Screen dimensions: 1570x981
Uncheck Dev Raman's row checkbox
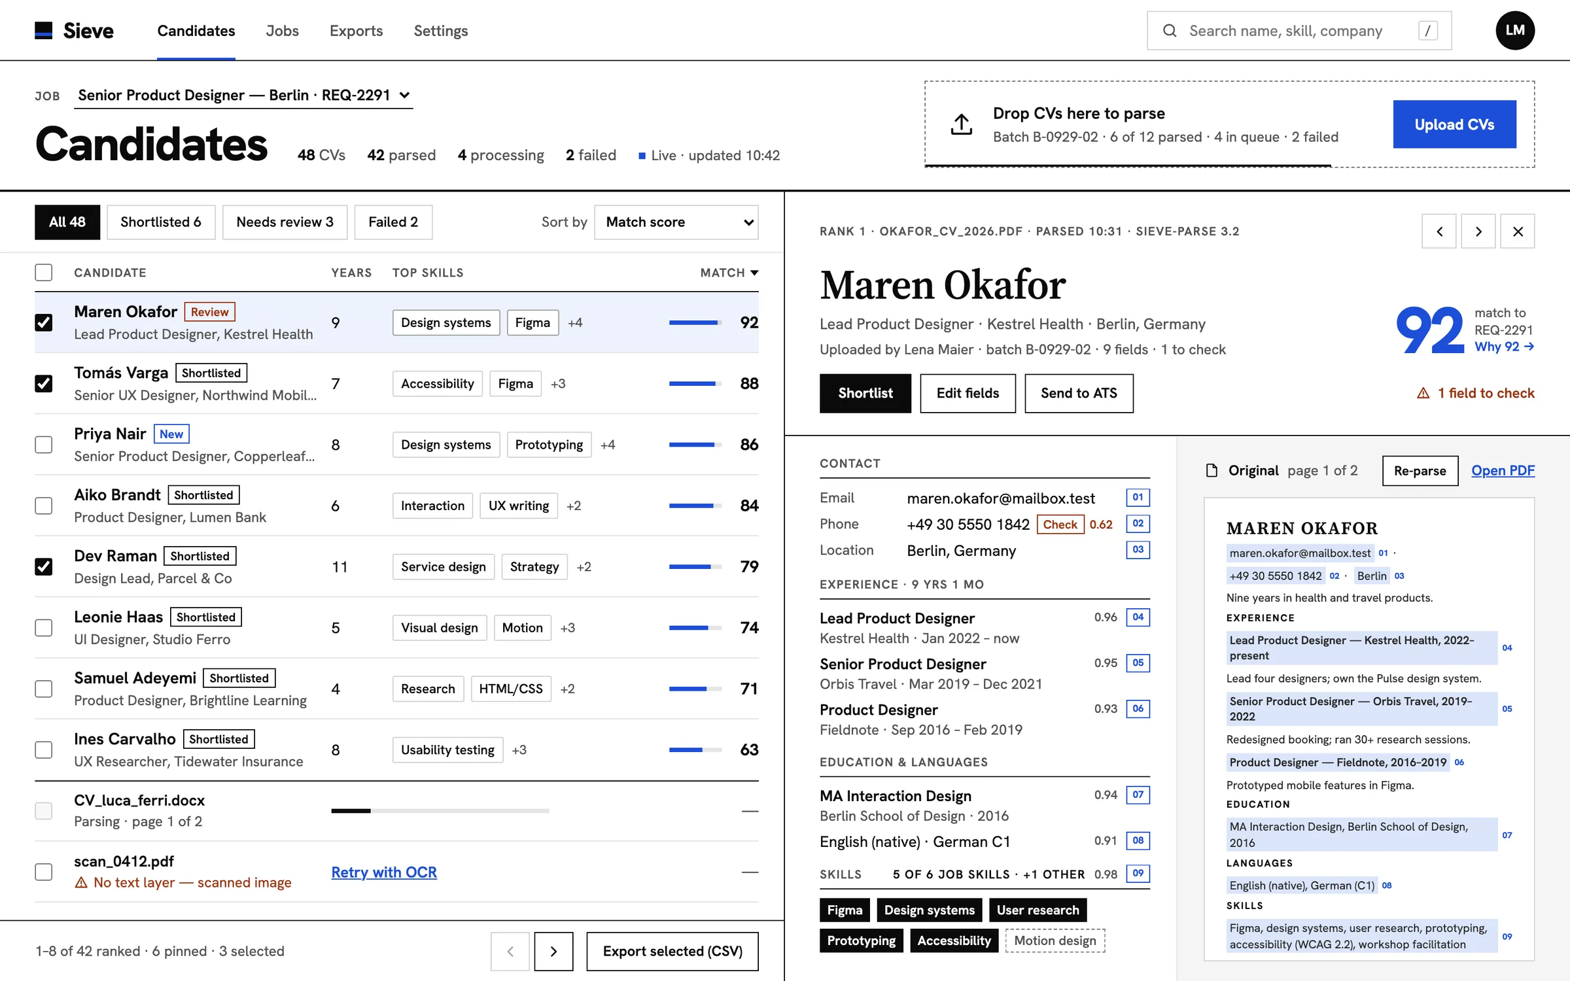coord(44,567)
